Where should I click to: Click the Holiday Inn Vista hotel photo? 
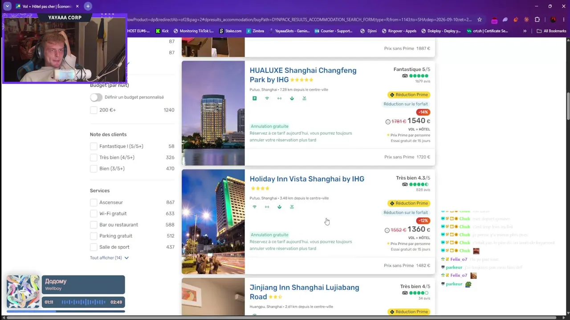213,222
